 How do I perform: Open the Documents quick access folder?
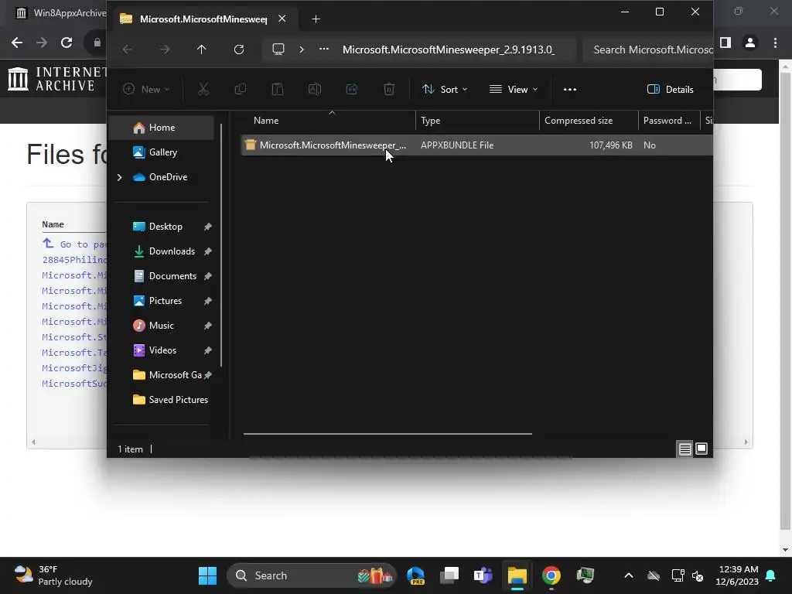[x=172, y=276]
